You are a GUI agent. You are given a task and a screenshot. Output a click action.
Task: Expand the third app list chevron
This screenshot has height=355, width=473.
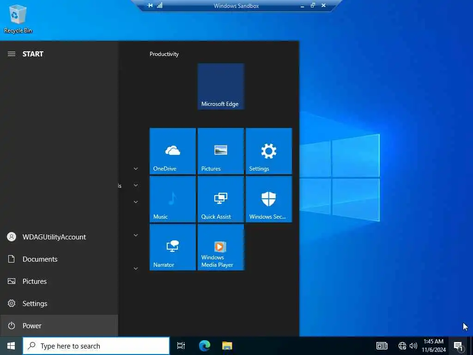click(x=136, y=202)
